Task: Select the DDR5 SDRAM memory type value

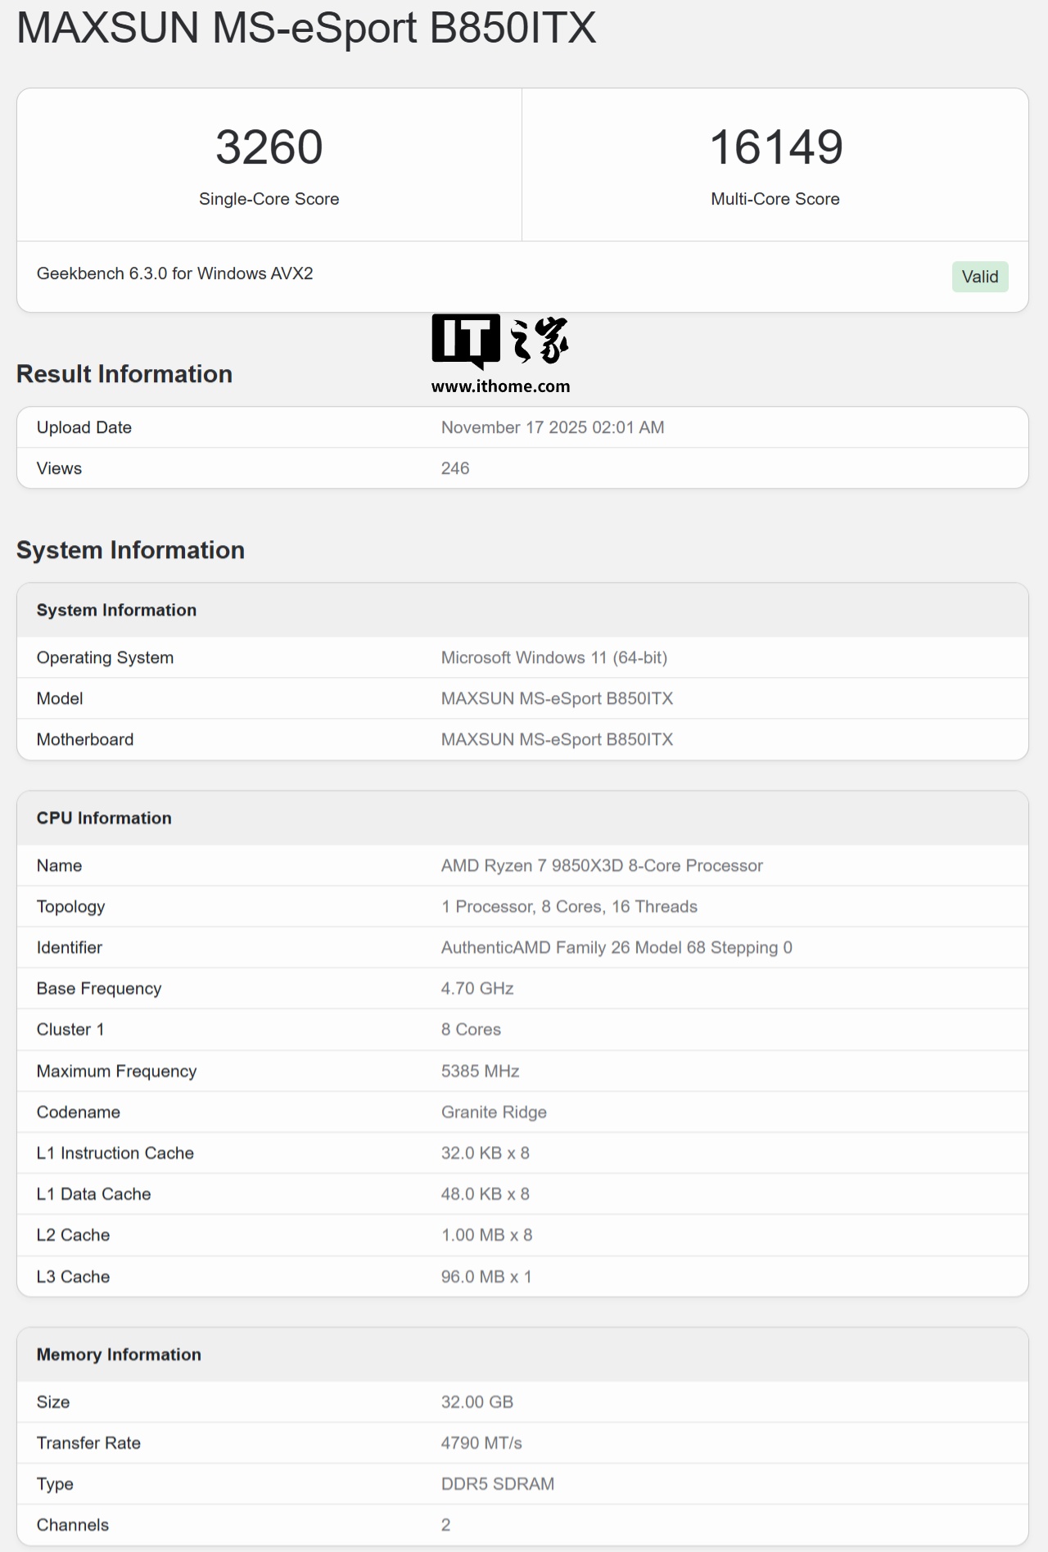Action: [x=498, y=1483]
